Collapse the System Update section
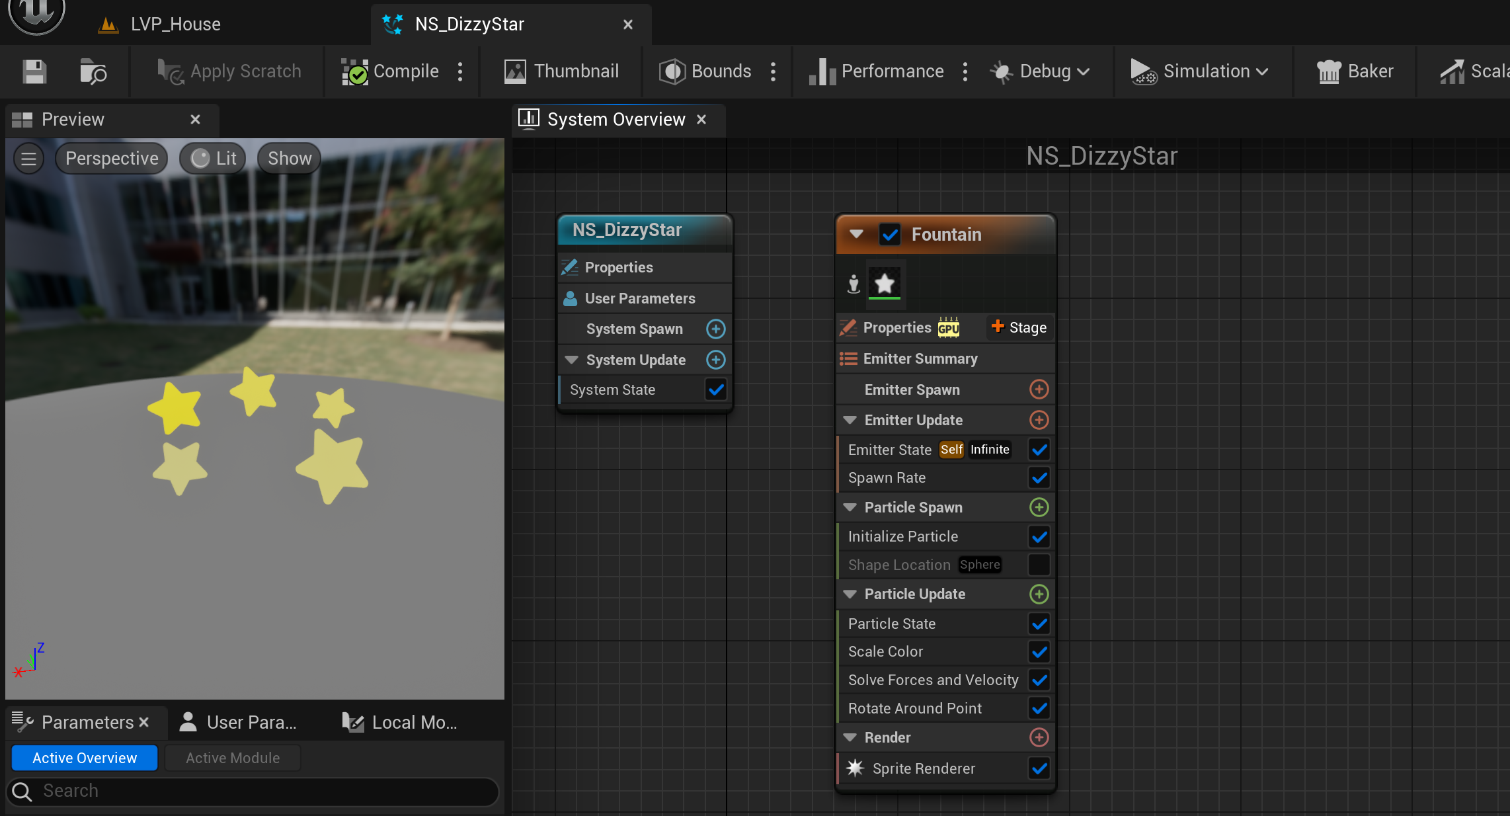The width and height of the screenshot is (1510, 816). (572, 360)
